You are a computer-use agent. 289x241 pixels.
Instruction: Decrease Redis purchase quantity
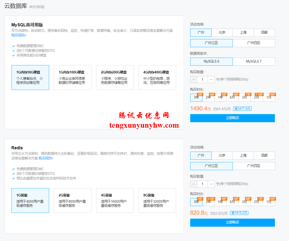194,184
